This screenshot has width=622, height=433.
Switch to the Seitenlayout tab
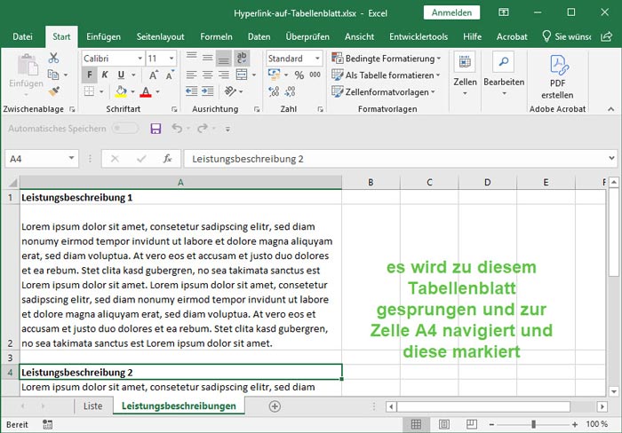tap(160, 37)
